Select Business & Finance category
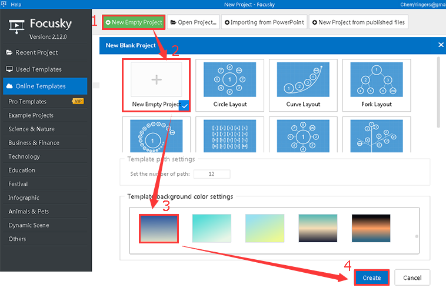Image resolution: width=446 pixels, height=291 pixels. 45,143
